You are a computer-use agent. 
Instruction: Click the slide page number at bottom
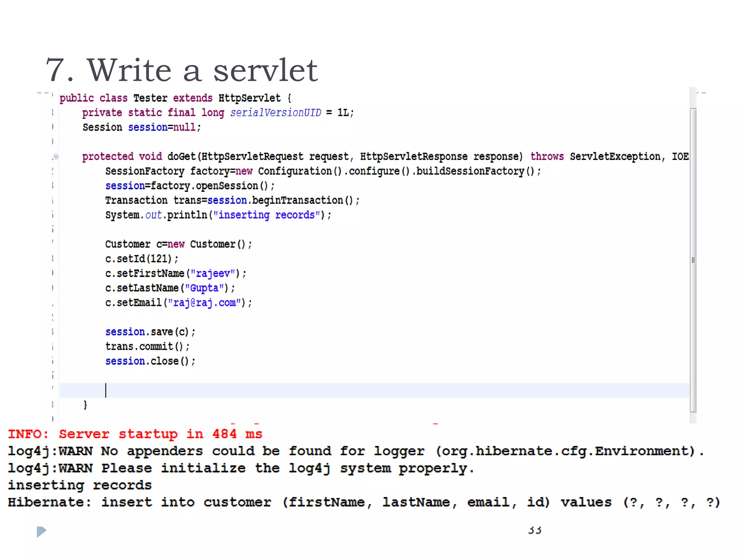pyautogui.click(x=535, y=530)
